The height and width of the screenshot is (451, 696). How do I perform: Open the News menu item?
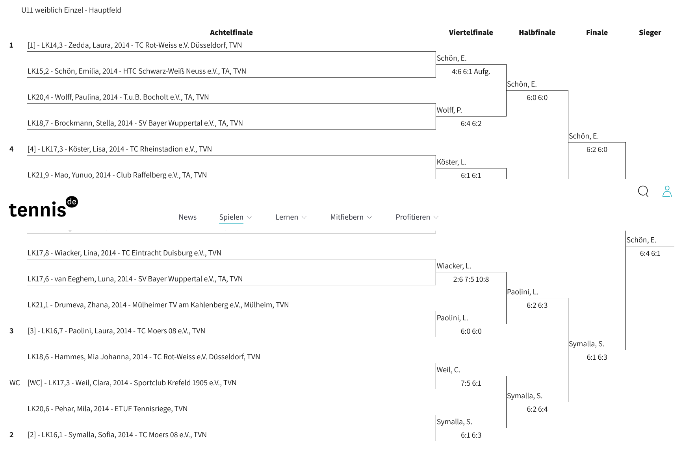click(187, 217)
